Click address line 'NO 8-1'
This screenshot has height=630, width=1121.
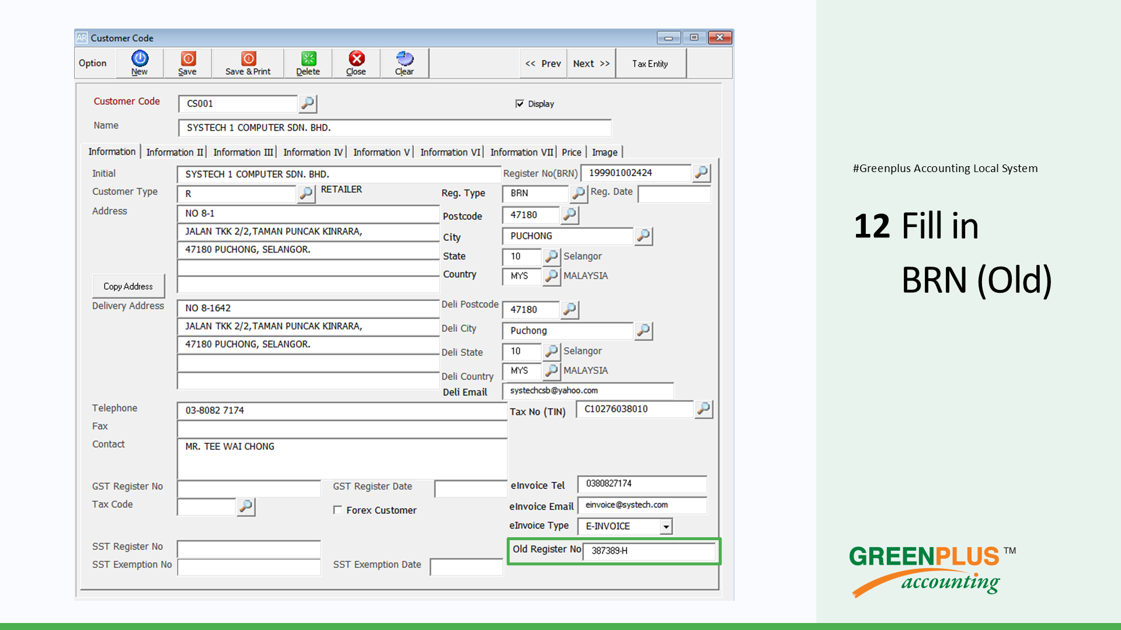(x=308, y=213)
